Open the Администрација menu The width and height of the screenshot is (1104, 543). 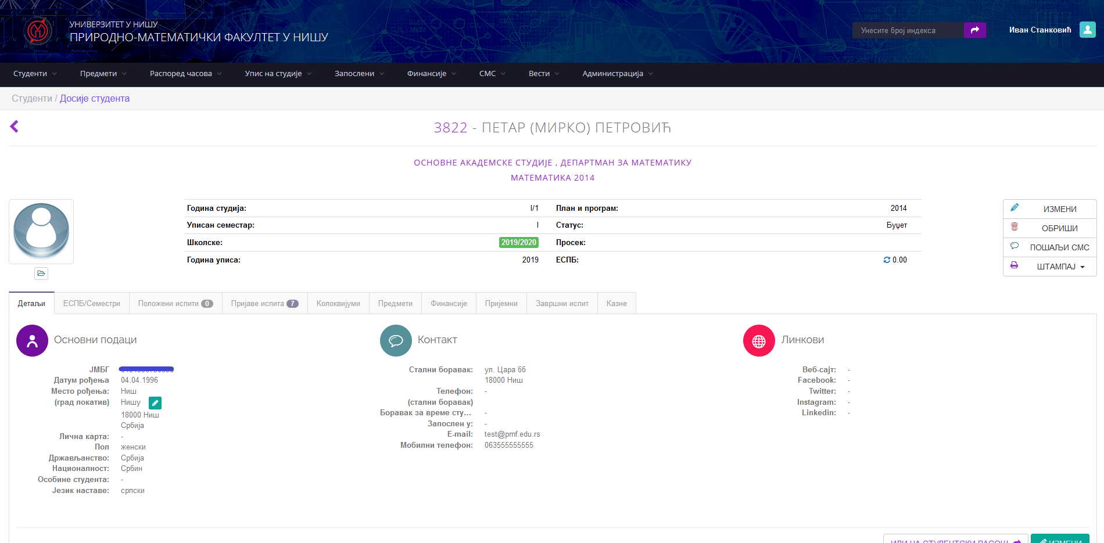coord(617,74)
